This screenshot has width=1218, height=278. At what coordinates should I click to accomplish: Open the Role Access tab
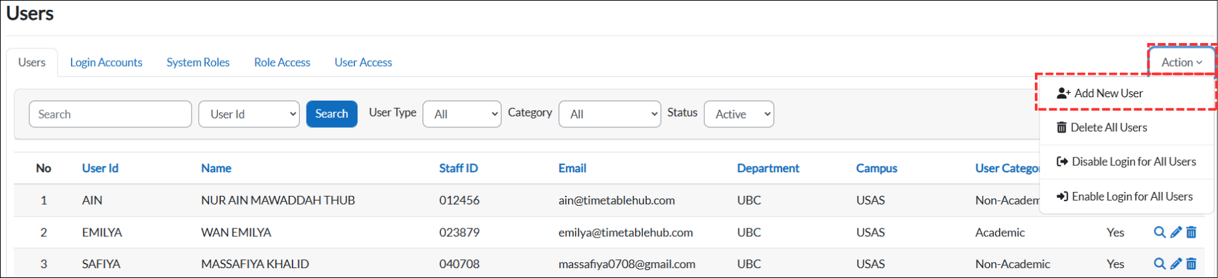point(282,62)
